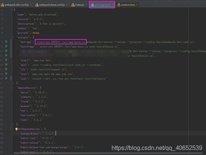The image size is (206, 155).
Task: Open the custom.less tab
Action: 128,5
